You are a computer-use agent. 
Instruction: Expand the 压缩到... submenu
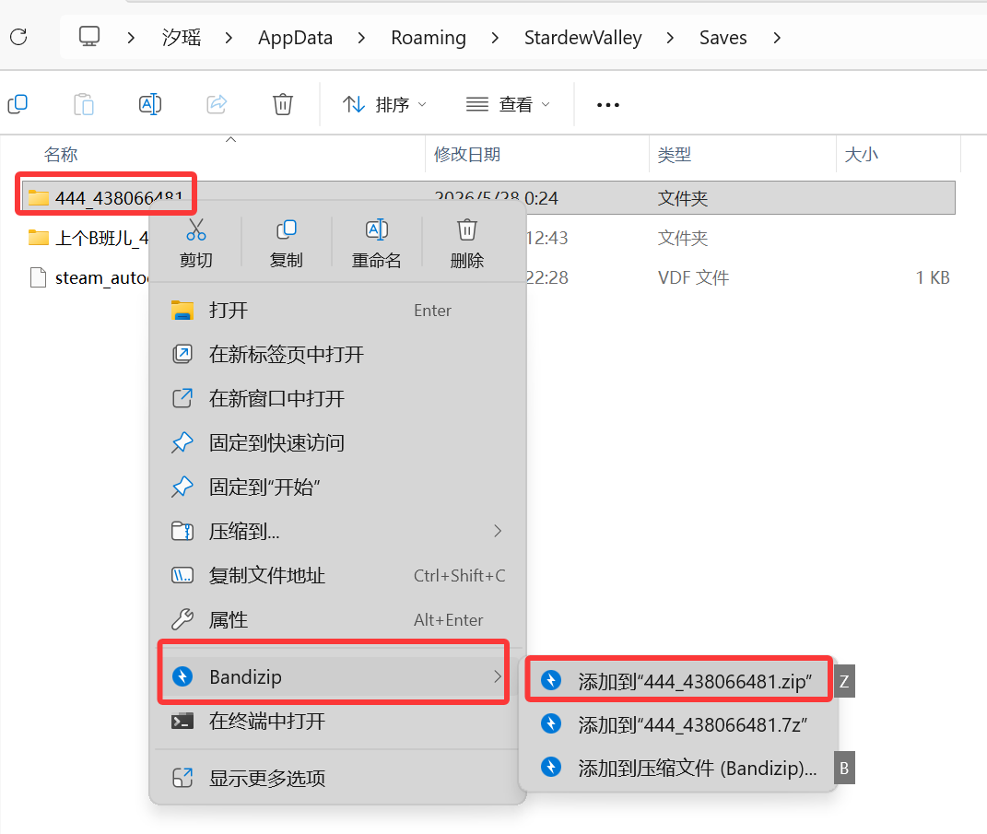(x=337, y=531)
